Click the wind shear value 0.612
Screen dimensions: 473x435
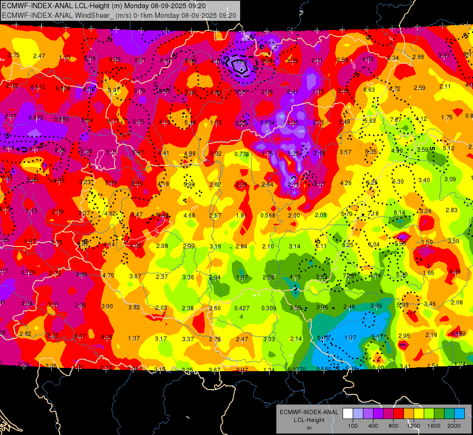[38, 87]
